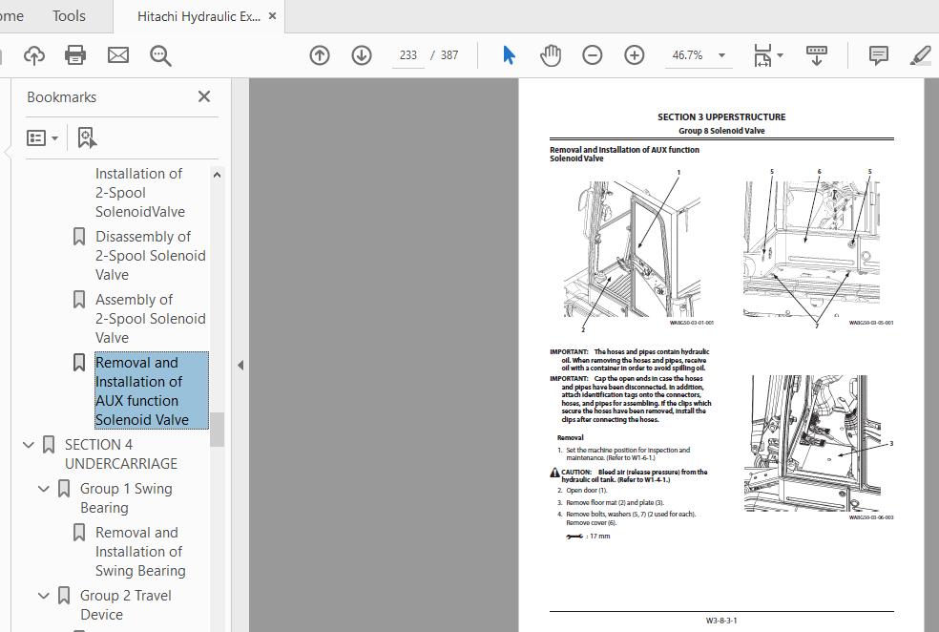This screenshot has width=939, height=632.
Task: Select the highlighter pen tool
Action: pos(921,55)
